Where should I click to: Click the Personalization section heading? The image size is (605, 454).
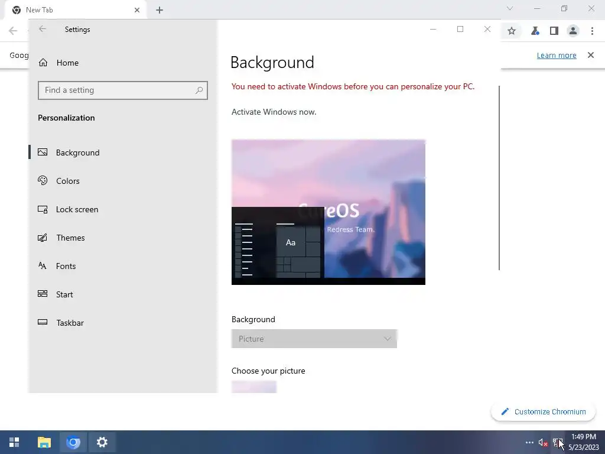point(66,118)
